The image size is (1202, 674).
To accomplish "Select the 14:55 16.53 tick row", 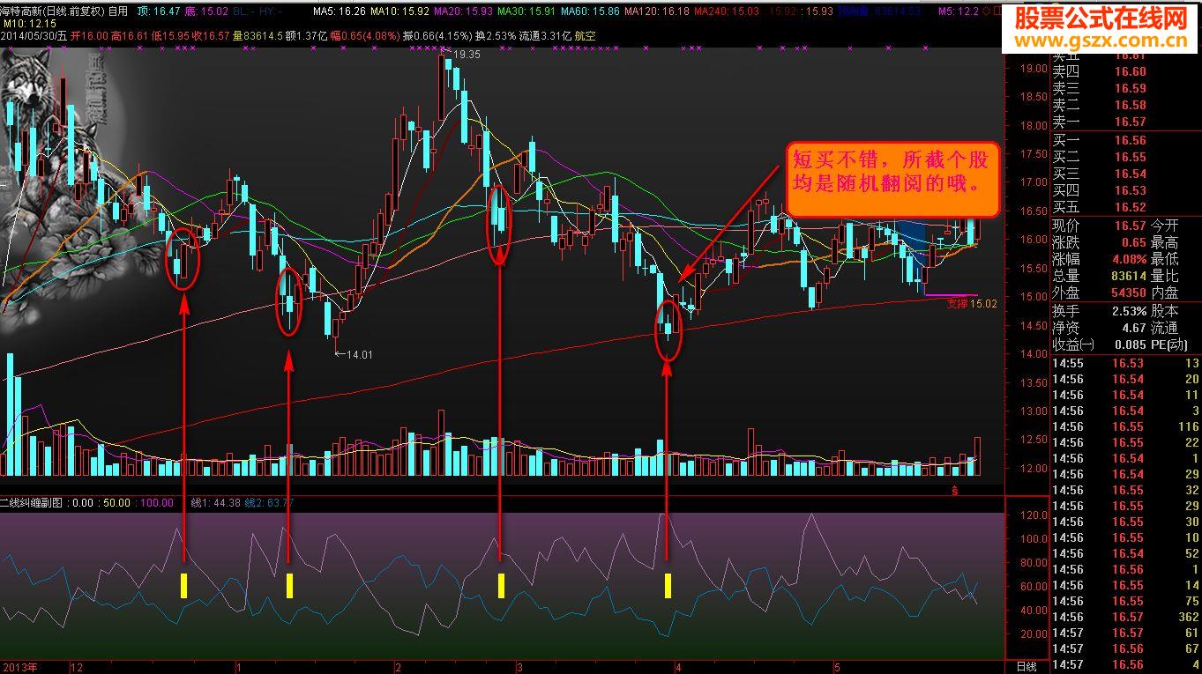I will pos(1125,364).
